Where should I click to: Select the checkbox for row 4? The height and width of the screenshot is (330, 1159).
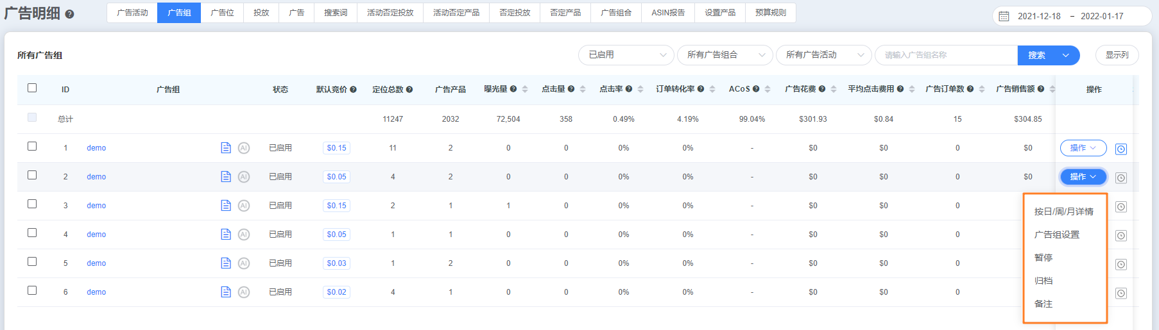(32, 233)
